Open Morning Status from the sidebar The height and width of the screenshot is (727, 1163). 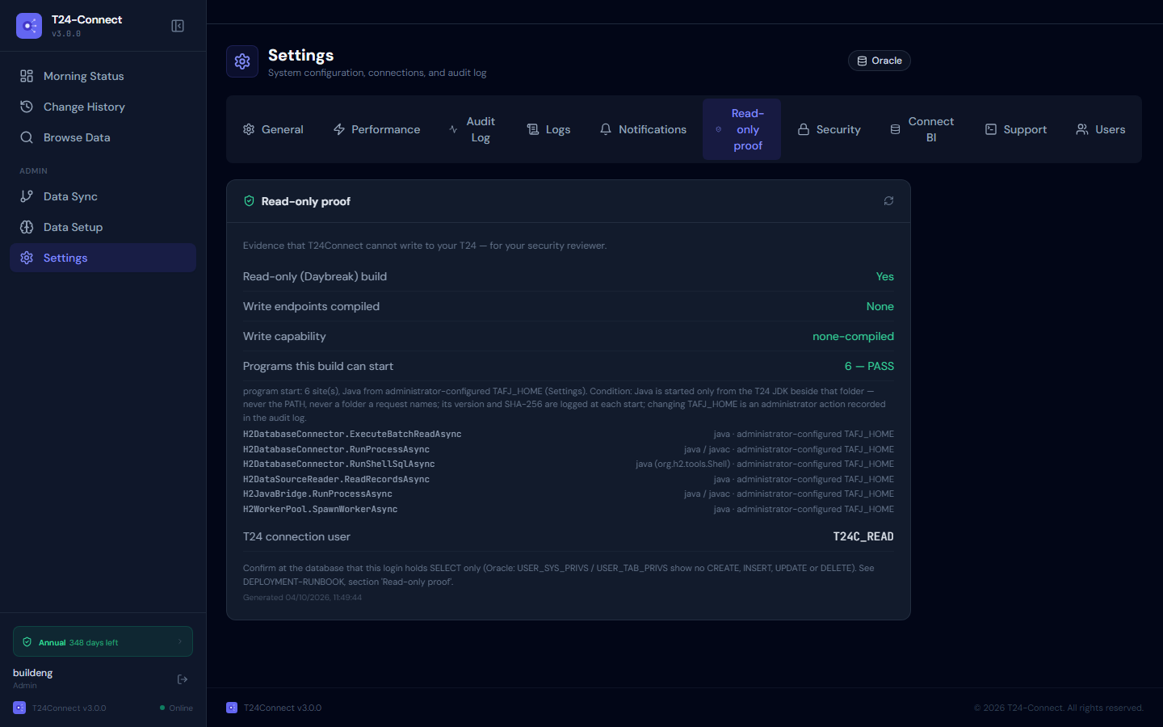(x=103, y=76)
